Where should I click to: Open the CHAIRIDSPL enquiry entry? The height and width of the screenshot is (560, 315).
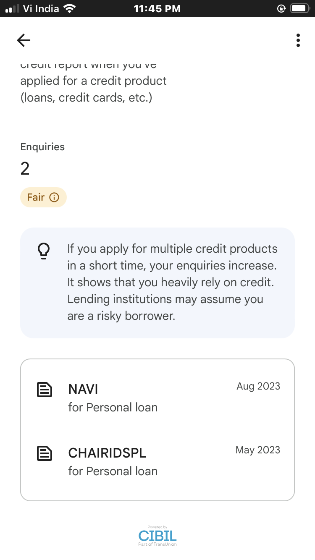click(113, 461)
